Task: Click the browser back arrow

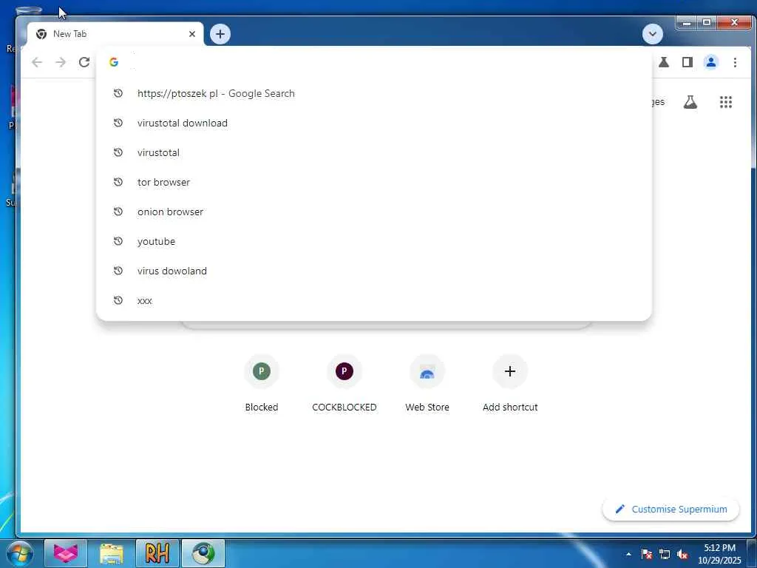Action: click(x=37, y=62)
